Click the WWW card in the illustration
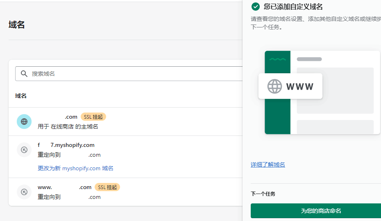 [290, 86]
